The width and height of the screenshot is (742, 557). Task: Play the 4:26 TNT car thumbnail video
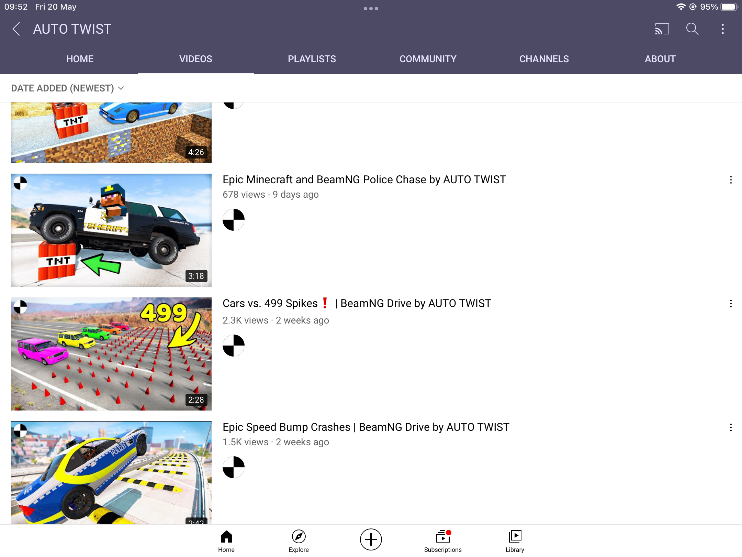click(111, 133)
